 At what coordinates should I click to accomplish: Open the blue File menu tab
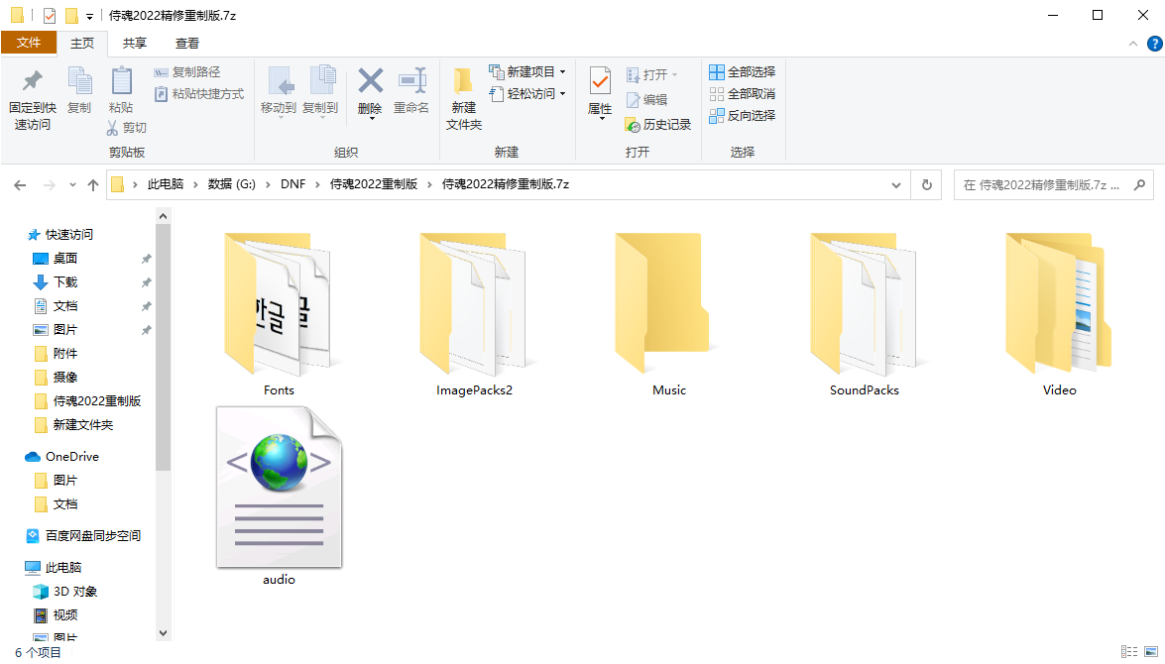point(28,43)
